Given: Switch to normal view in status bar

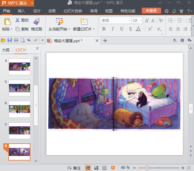Looking at the screenshot, I should point(88,168).
